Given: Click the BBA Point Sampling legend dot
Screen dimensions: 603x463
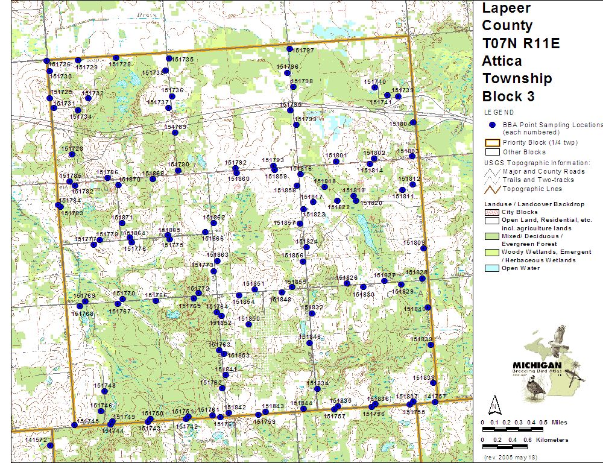Looking at the screenshot, I should (492, 125).
